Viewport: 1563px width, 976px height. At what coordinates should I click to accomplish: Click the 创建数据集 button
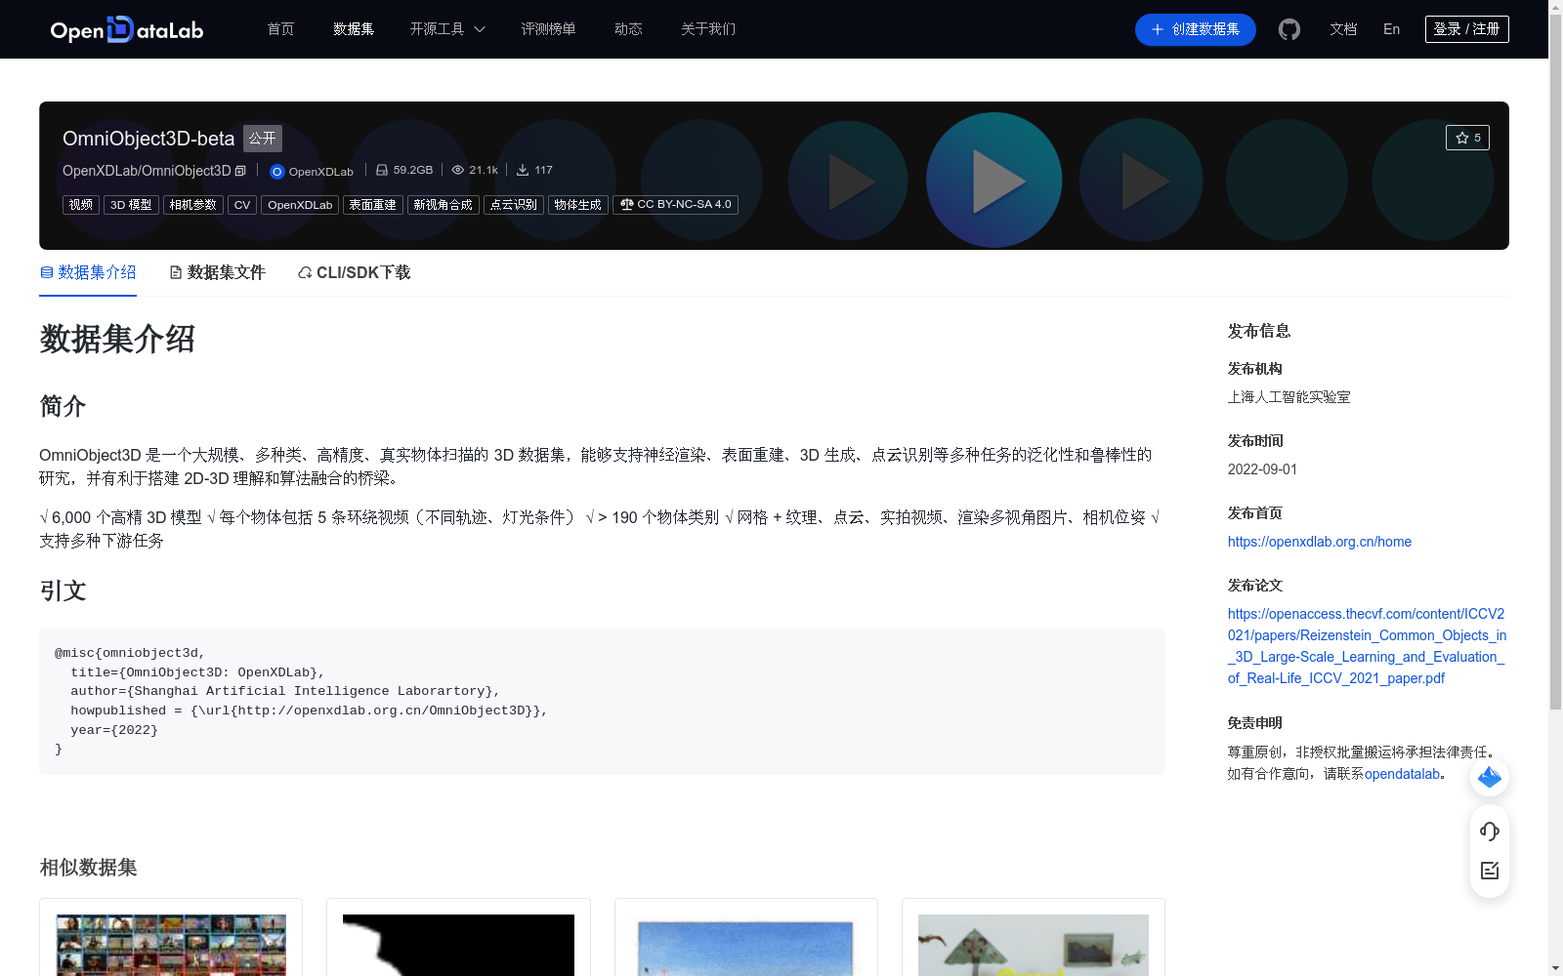(1195, 29)
